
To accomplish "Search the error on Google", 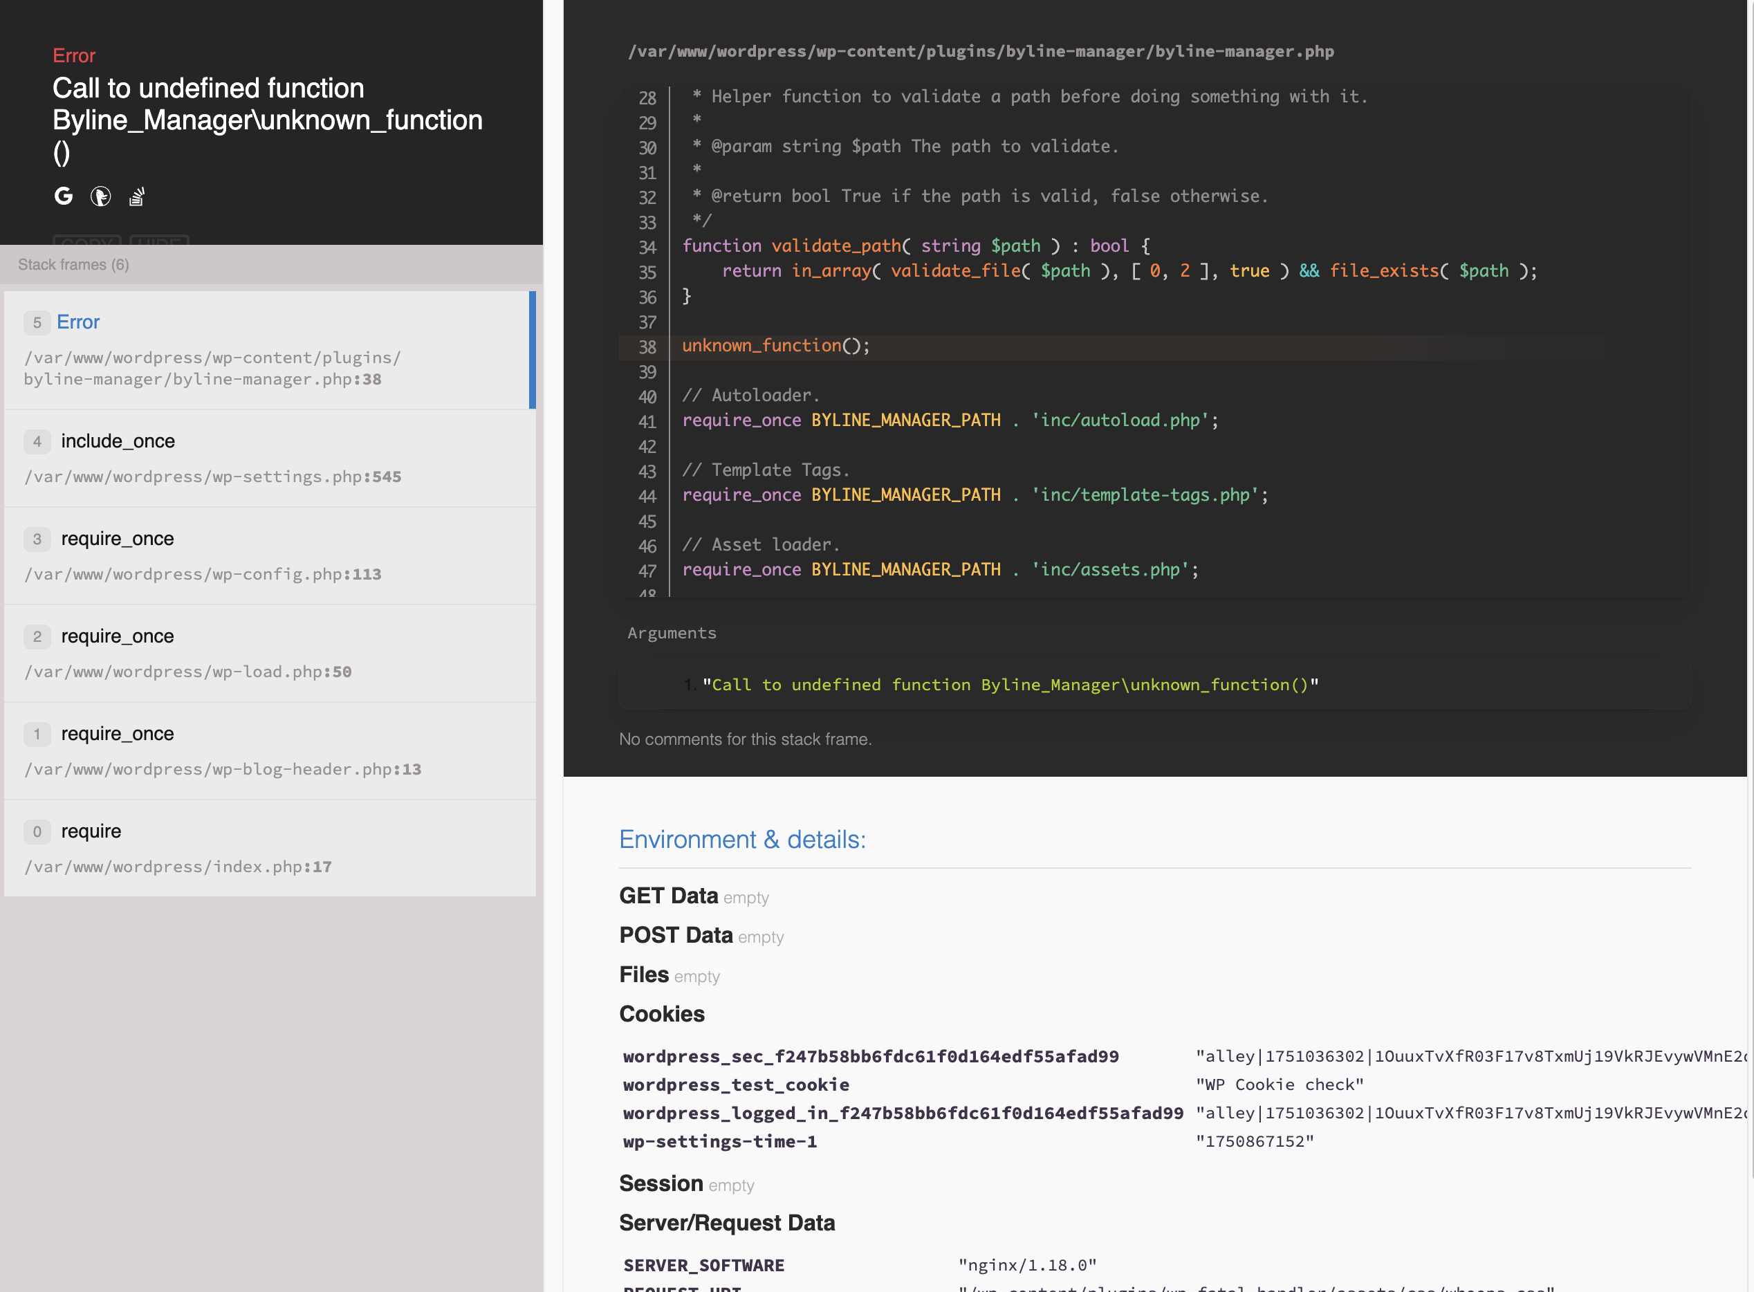I will [x=64, y=196].
